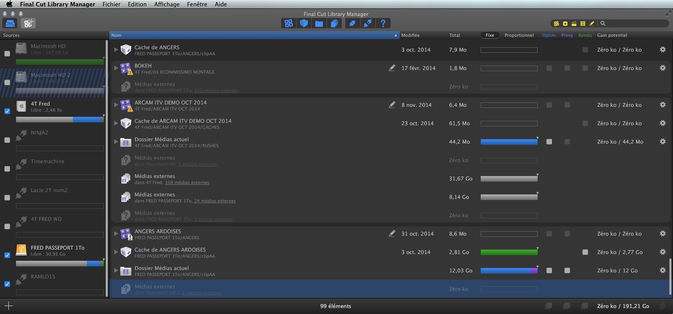
Task: Open gear menu for Cache de ANGERS row
Action: click(x=663, y=50)
